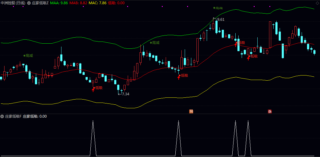Image resolution: width=320 pixels, height=157 pixels.
Task: Click the first magenta dot along chart top
Action: coord(13,7)
